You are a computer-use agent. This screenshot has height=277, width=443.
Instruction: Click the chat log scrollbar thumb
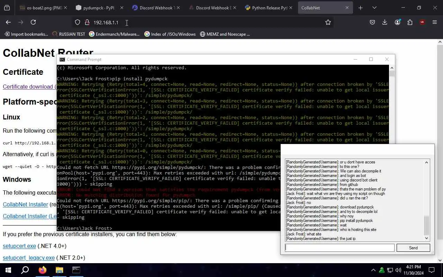pos(426,225)
